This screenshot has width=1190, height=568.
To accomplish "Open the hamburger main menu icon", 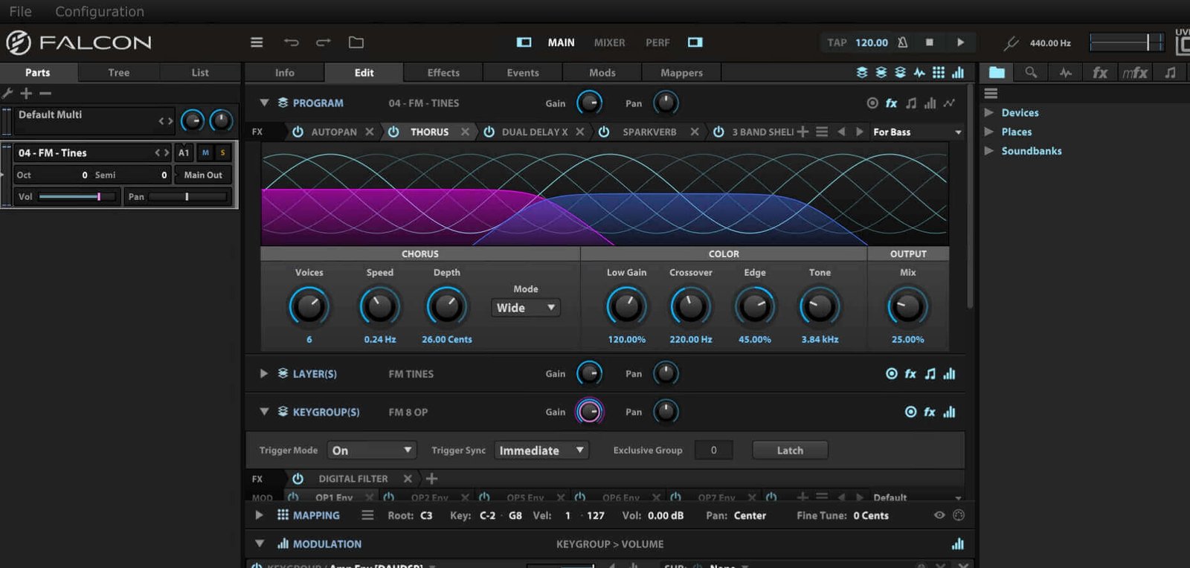I will (257, 42).
